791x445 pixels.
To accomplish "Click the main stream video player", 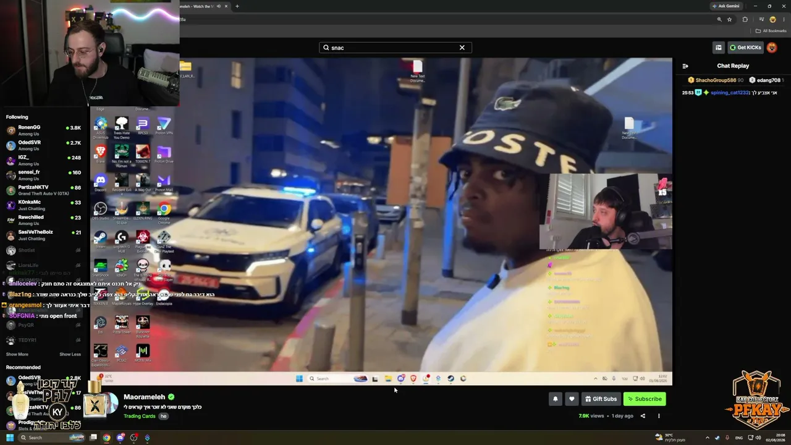I will coord(381,221).
